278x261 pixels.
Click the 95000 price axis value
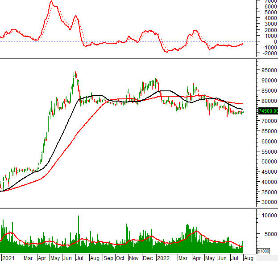tap(267, 70)
